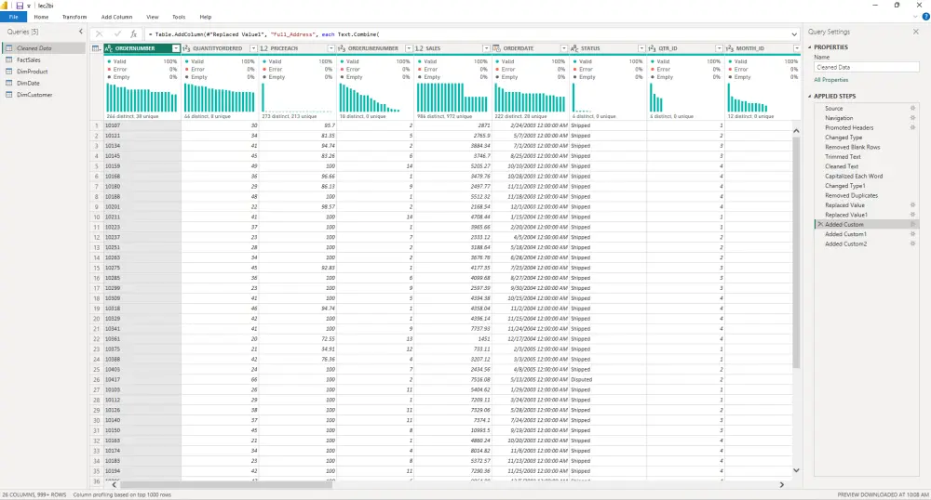Image resolution: width=931 pixels, height=500 pixels.
Task: Open the ORDERLINENUMBER column filter dropdown
Action: click(409, 48)
